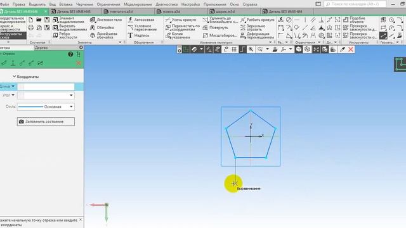The image size is (406, 228).
Task: Click the zoom magnifier icon in view toolbar
Action: click(x=251, y=49)
